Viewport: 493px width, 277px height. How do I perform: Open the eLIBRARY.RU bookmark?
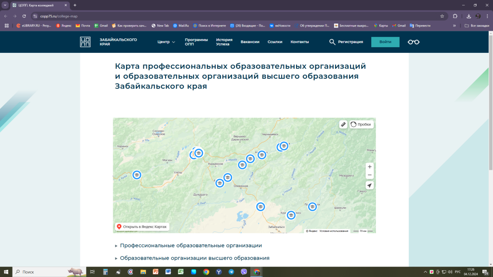tap(34, 26)
